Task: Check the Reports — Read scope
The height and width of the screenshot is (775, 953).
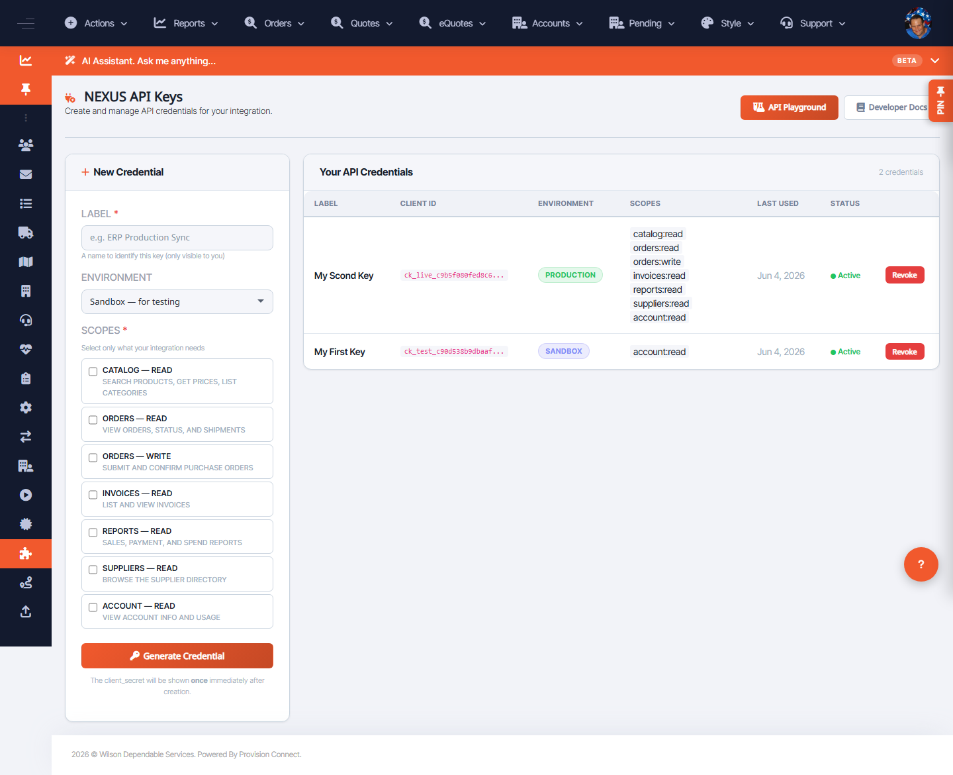Action: point(93,533)
